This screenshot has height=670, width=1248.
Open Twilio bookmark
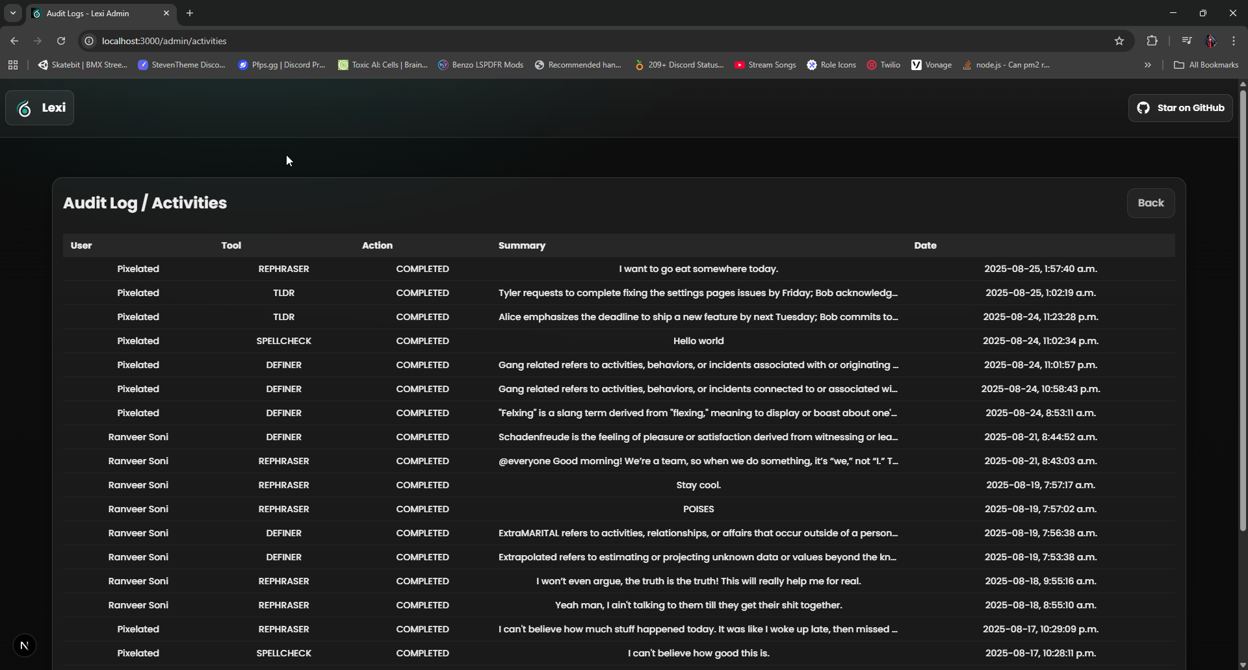point(883,65)
